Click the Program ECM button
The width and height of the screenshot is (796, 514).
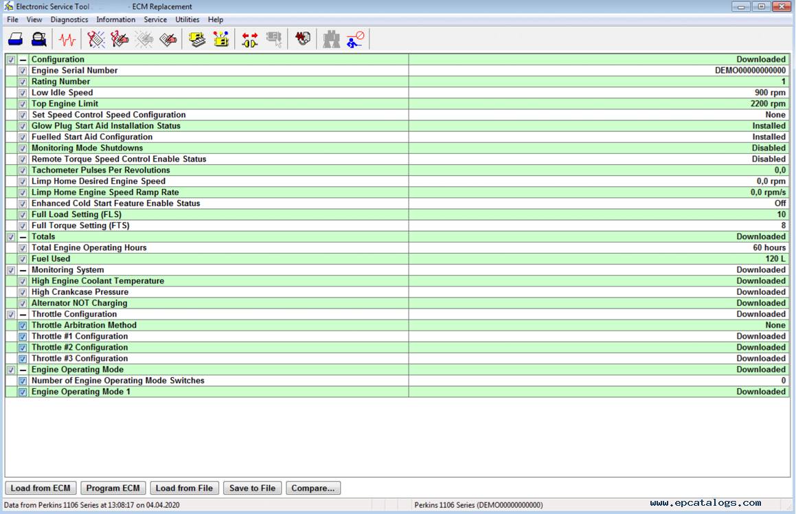pos(113,488)
